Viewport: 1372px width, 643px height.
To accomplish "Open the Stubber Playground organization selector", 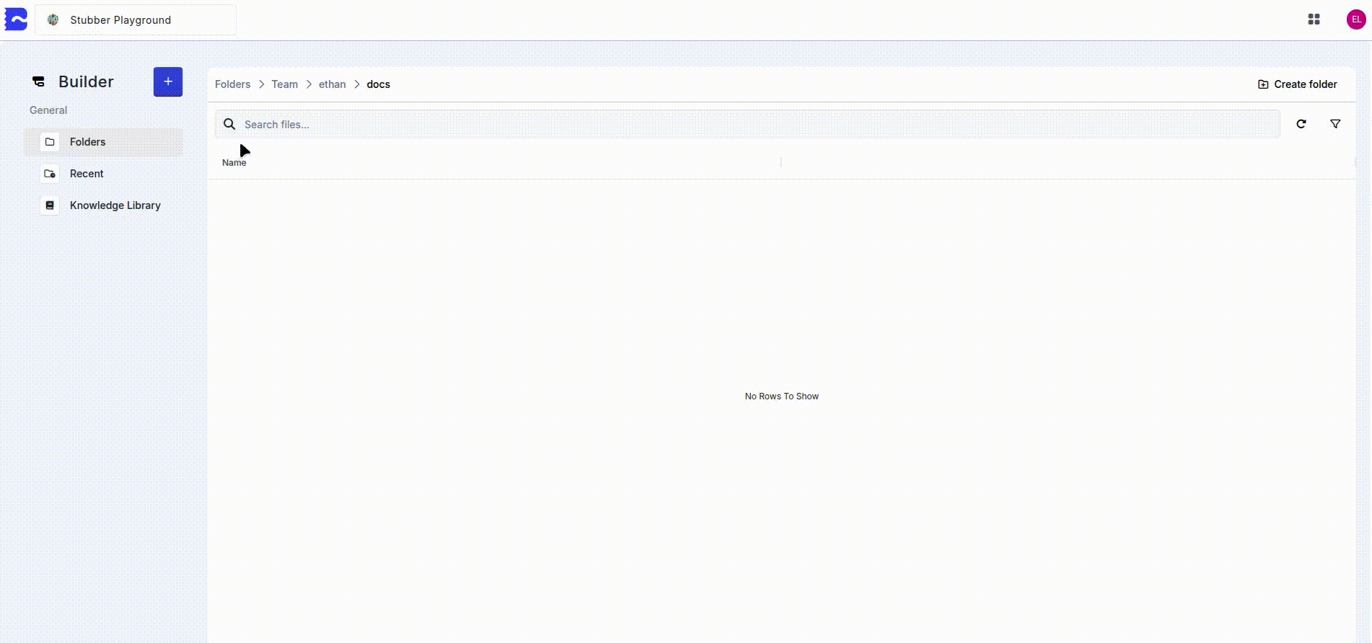I will coord(136,20).
